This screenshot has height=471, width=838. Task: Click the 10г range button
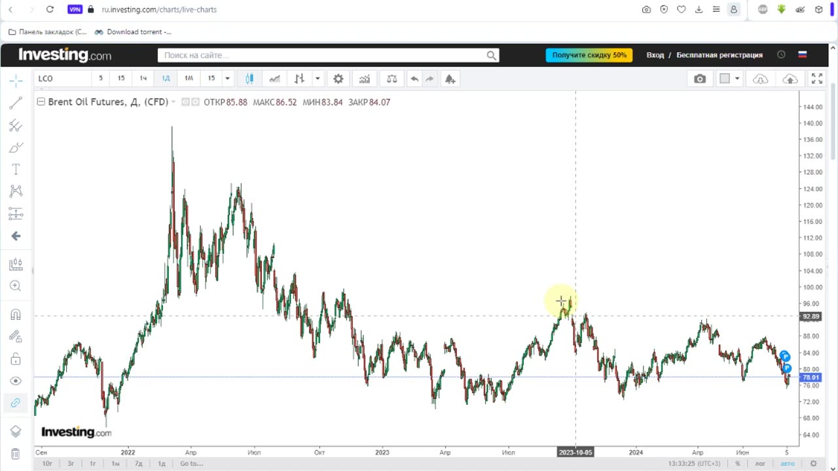click(x=47, y=463)
